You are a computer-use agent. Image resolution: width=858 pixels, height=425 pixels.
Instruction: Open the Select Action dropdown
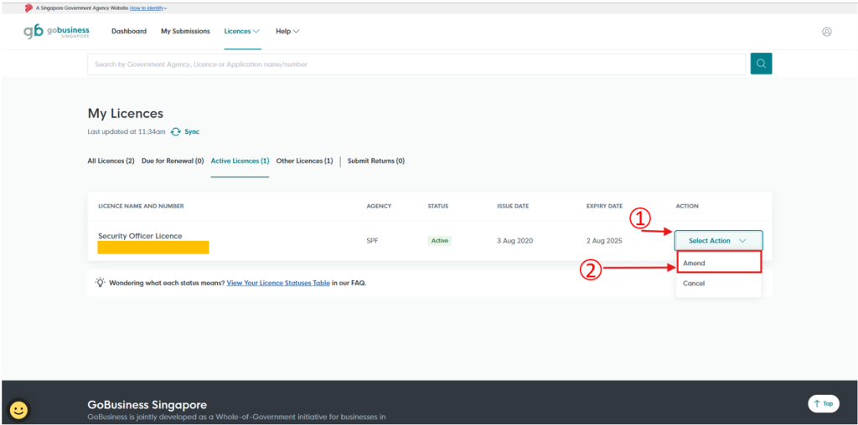coord(718,240)
